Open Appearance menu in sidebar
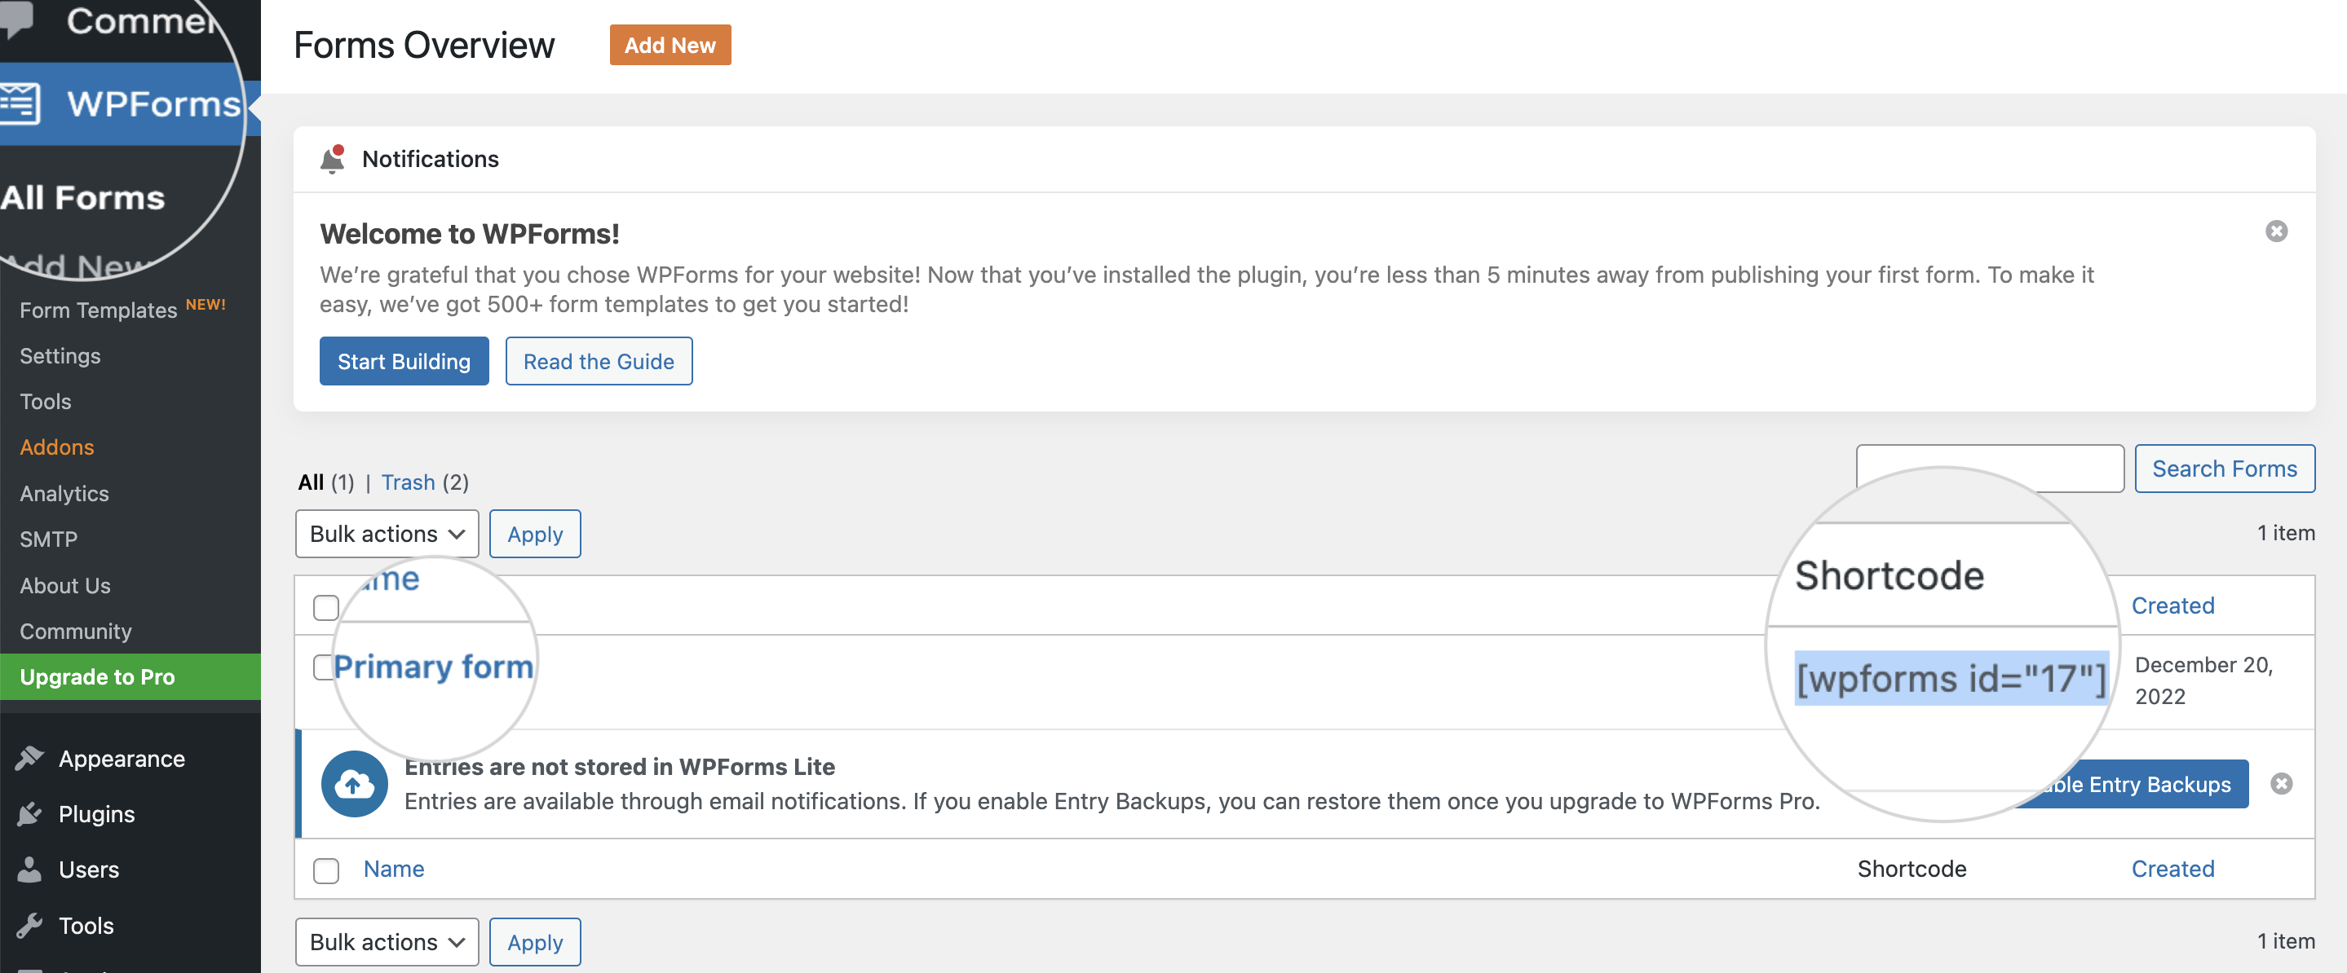2347x973 pixels. (122, 758)
